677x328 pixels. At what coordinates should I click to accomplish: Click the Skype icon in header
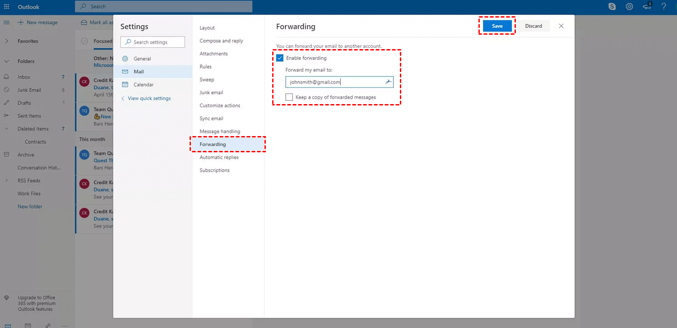coord(612,7)
